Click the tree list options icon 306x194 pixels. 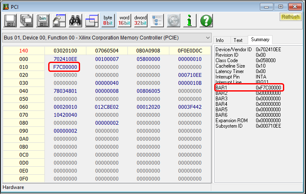158,20
